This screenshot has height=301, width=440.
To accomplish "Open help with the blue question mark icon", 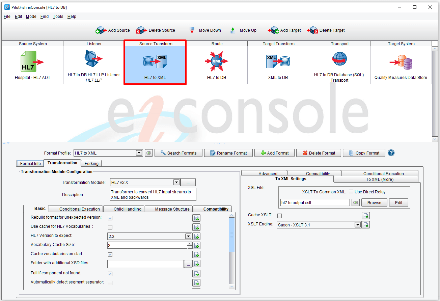I will tap(391, 153).
